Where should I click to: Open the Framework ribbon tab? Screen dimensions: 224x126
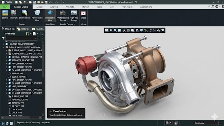[x=127, y=7]
